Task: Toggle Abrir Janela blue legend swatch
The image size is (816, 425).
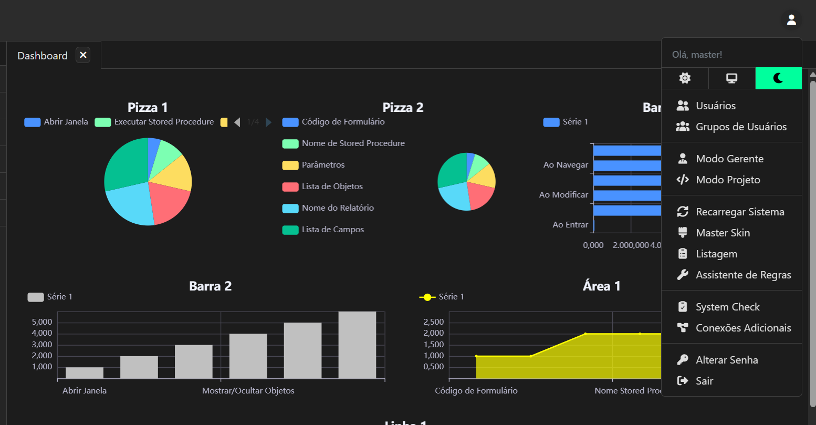Action: (33, 122)
